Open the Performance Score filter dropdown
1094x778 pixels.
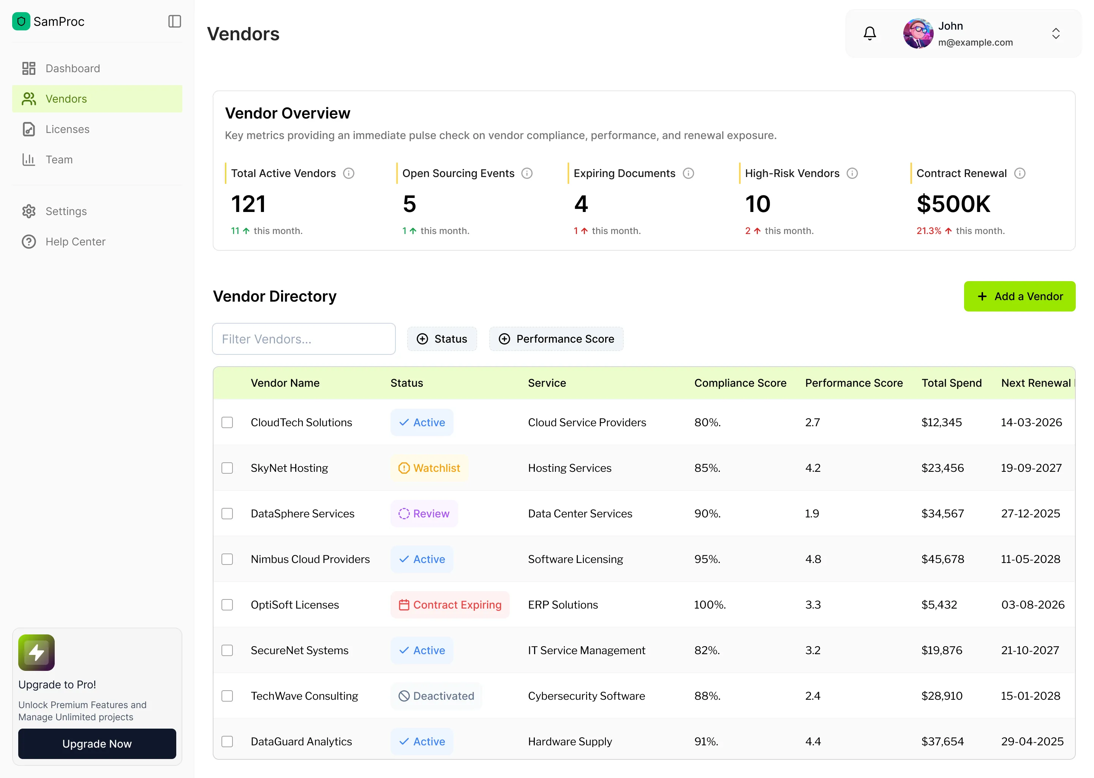tap(556, 339)
